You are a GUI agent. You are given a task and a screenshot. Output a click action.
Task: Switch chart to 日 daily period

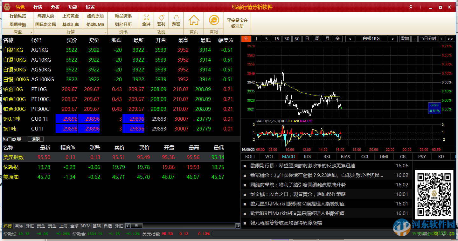(x=307, y=39)
